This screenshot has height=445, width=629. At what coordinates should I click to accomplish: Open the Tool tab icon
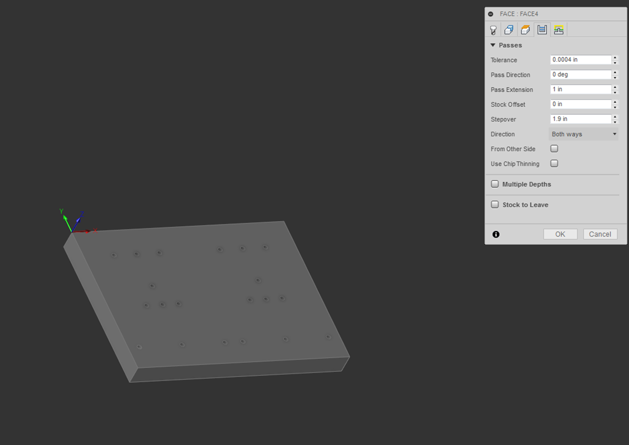click(x=493, y=30)
